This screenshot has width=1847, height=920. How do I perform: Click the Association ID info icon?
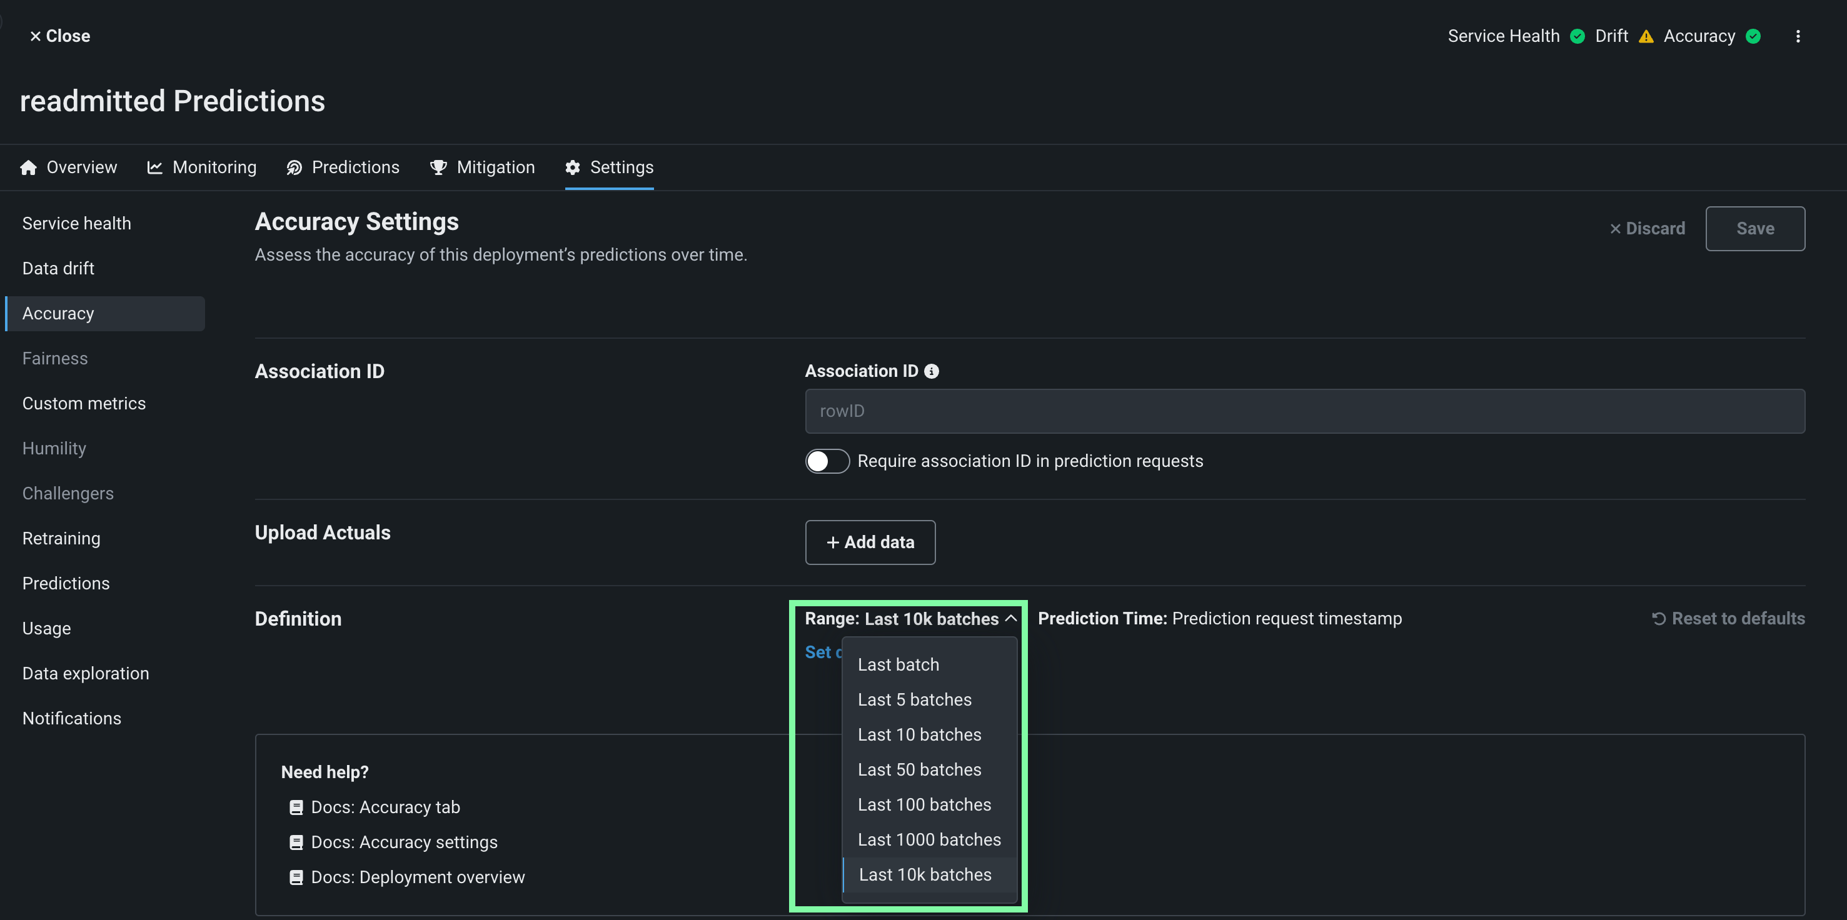pos(932,371)
